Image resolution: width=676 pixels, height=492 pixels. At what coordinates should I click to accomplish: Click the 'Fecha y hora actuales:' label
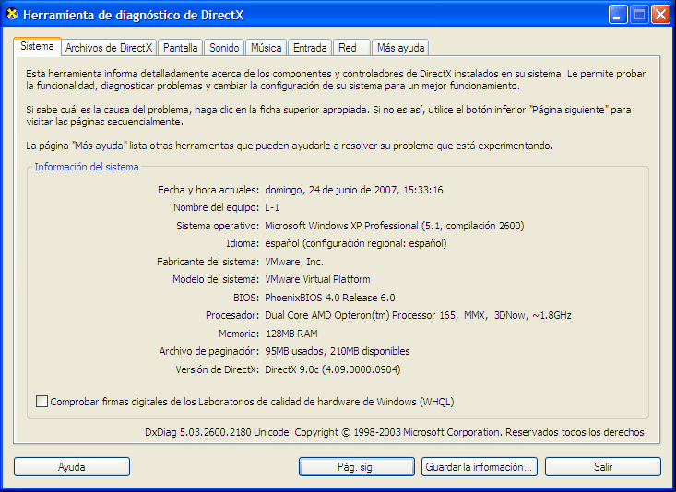click(x=208, y=190)
